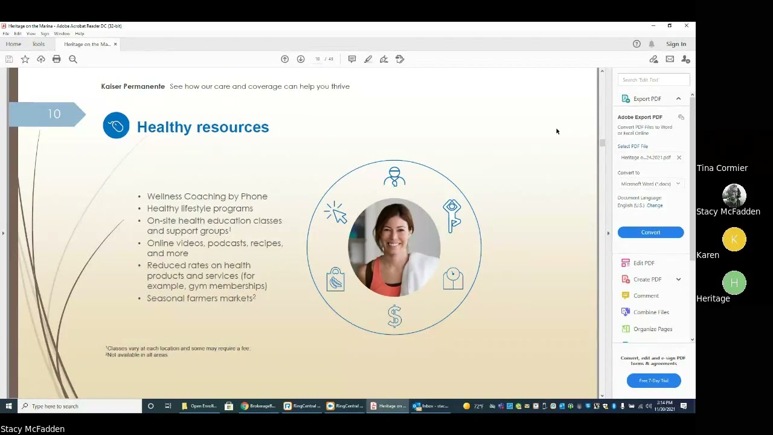Bookmark document with the star icon
Image resolution: width=773 pixels, height=435 pixels.
pos(25,59)
